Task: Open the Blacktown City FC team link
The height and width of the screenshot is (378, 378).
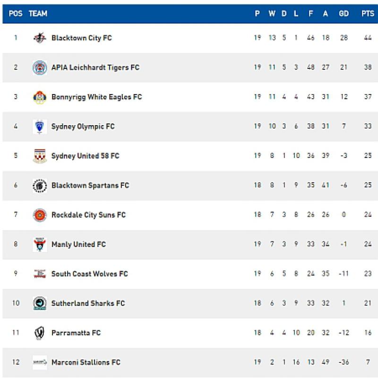Action: click(81, 38)
